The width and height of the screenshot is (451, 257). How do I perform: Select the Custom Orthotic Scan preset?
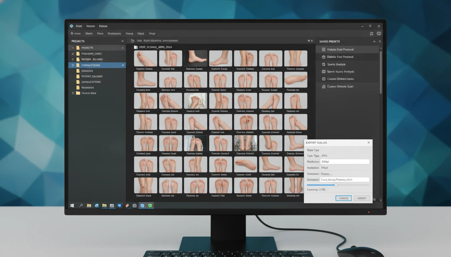click(348, 86)
